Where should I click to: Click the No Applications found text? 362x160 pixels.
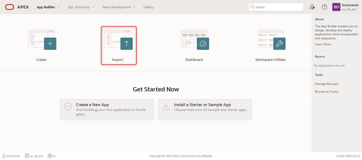pyautogui.click(x=330, y=66)
